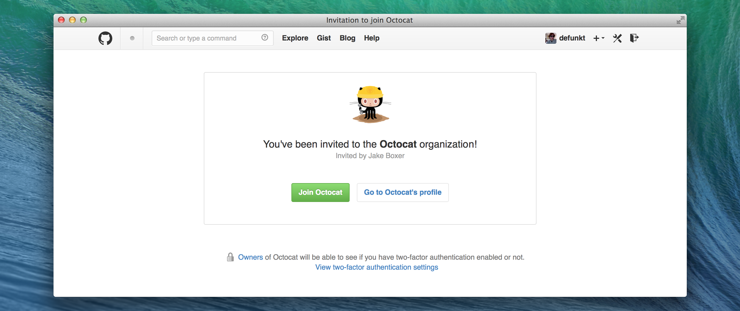Click the search help question mark icon
Image resolution: width=740 pixels, height=311 pixels.
(x=265, y=38)
